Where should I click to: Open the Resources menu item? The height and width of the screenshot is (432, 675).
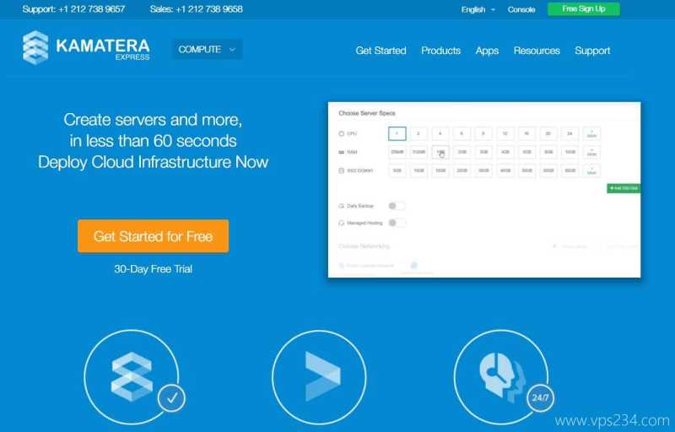coord(537,51)
